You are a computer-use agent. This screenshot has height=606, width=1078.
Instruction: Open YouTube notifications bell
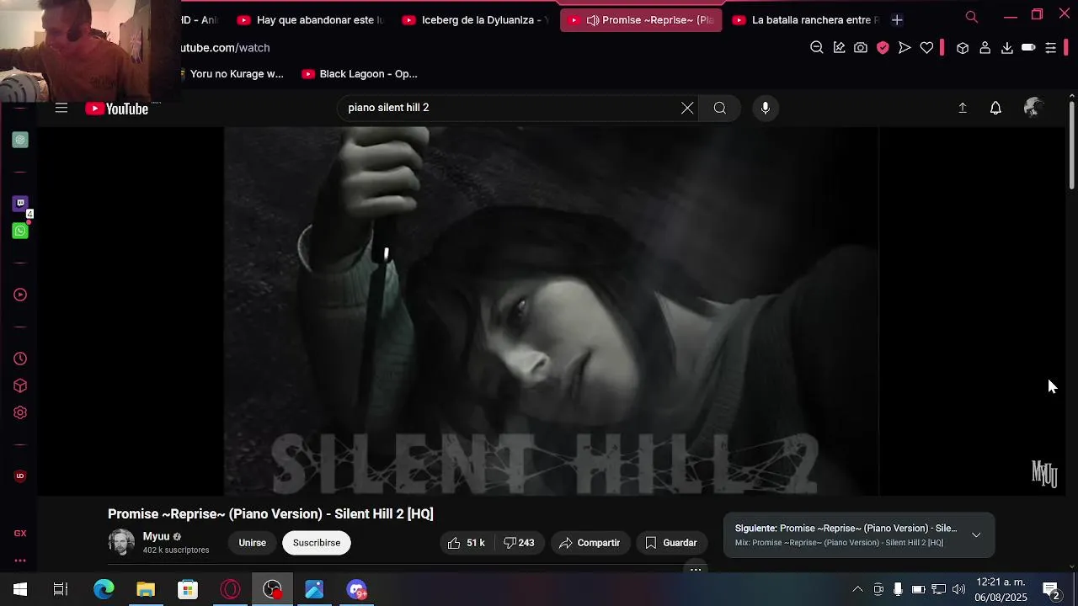[x=995, y=108]
